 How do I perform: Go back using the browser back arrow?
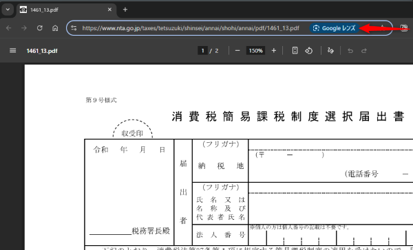pos(9,28)
